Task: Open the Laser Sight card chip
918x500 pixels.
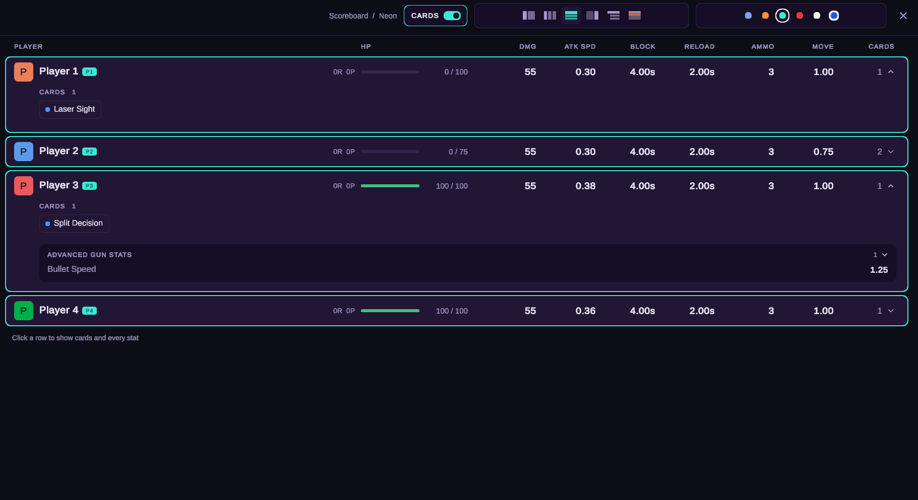Action: 70,109
